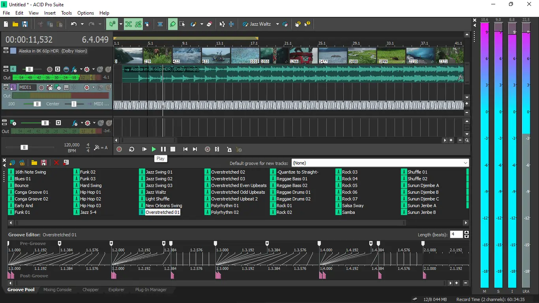Select the Draw tool pencil icon
Image resolution: width=539 pixels, height=303 pixels.
tap(173, 24)
